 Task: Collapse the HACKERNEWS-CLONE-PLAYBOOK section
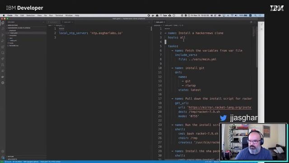coord(19,28)
